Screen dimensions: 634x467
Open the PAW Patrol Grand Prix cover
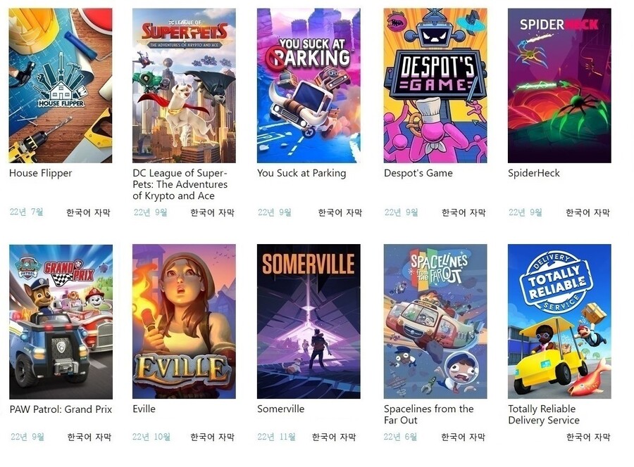pyautogui.click(x=61, y=321)
